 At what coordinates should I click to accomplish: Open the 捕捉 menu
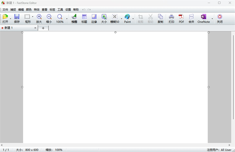pyautogui.click(x=13, y=9)
